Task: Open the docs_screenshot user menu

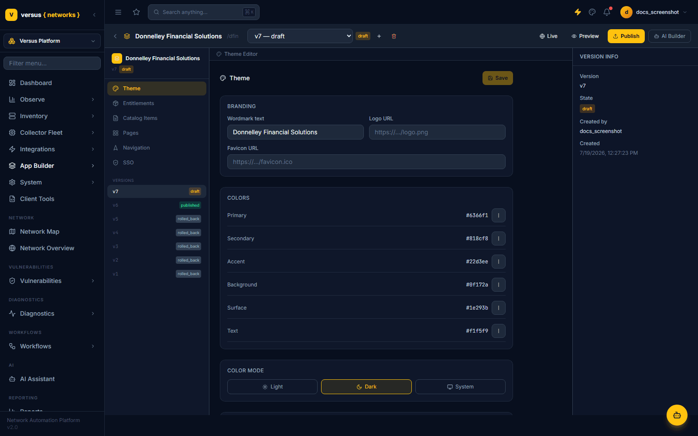Action: coord(654,12)
